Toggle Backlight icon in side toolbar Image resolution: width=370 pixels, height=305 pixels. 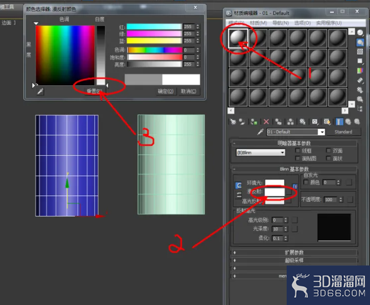pyautogui.click(x=360, y=42)
